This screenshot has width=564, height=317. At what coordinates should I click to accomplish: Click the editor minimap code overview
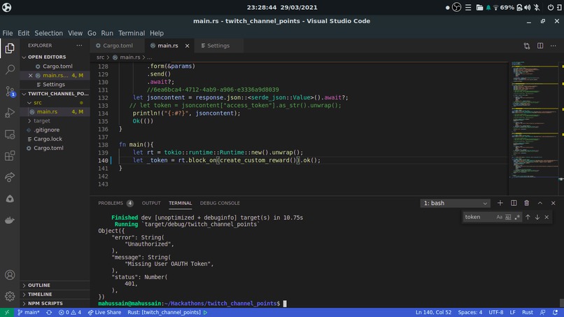coord(535,120)
